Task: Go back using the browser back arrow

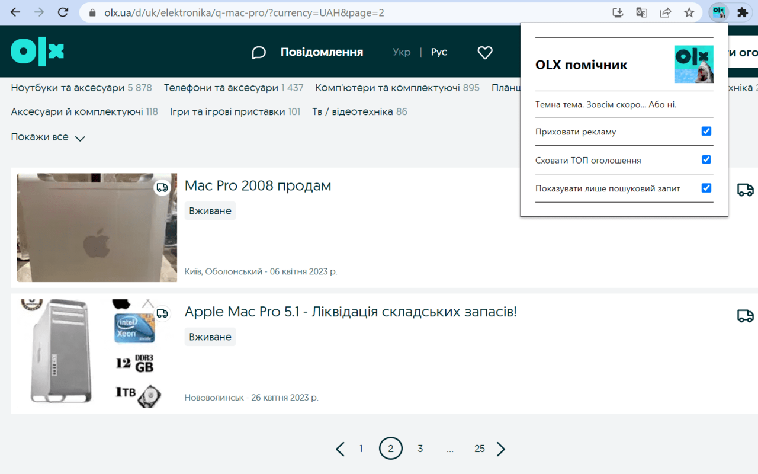Action: [x=15, y=12]
